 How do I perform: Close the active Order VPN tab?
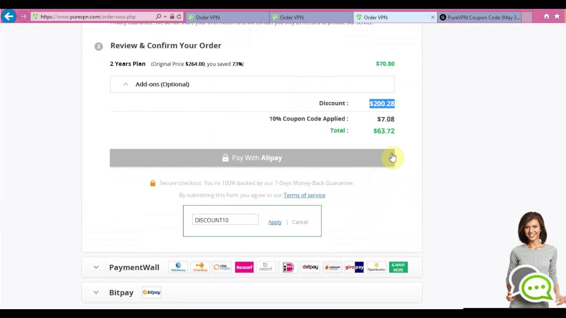pyautogui.click(x=432, y=17)
